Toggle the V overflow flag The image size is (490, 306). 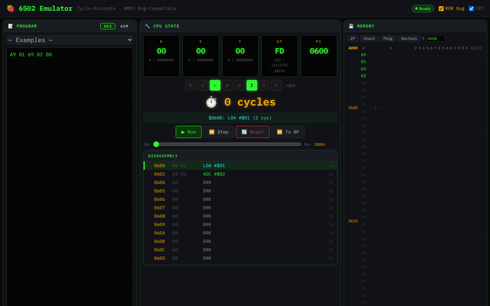203,85
